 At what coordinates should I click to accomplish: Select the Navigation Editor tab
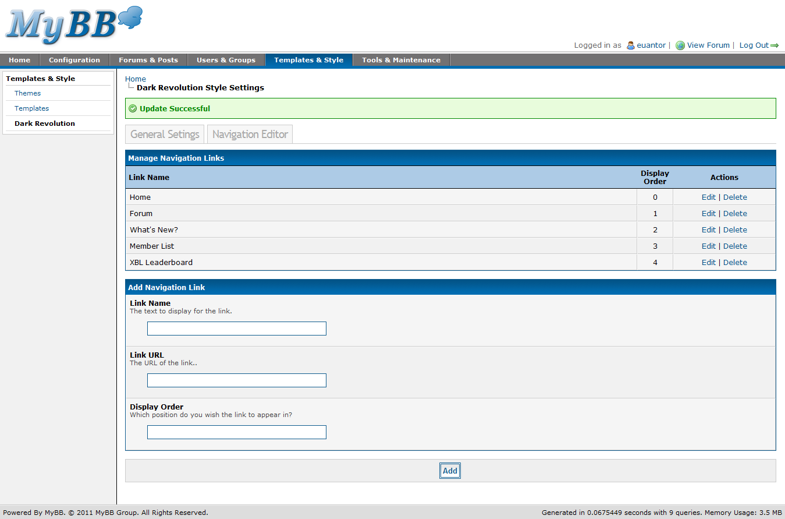pyautogui.click(x=250, y=134)
